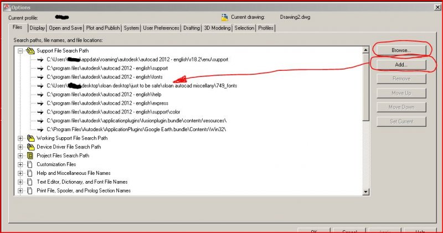This screenshot has height=233, width=443.
Task: Open the 3D Modeling tab
Action: pos(217,28)
